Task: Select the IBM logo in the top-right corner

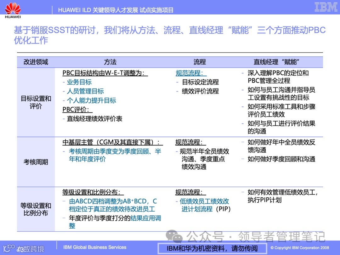Action: [x=326, y=7]
